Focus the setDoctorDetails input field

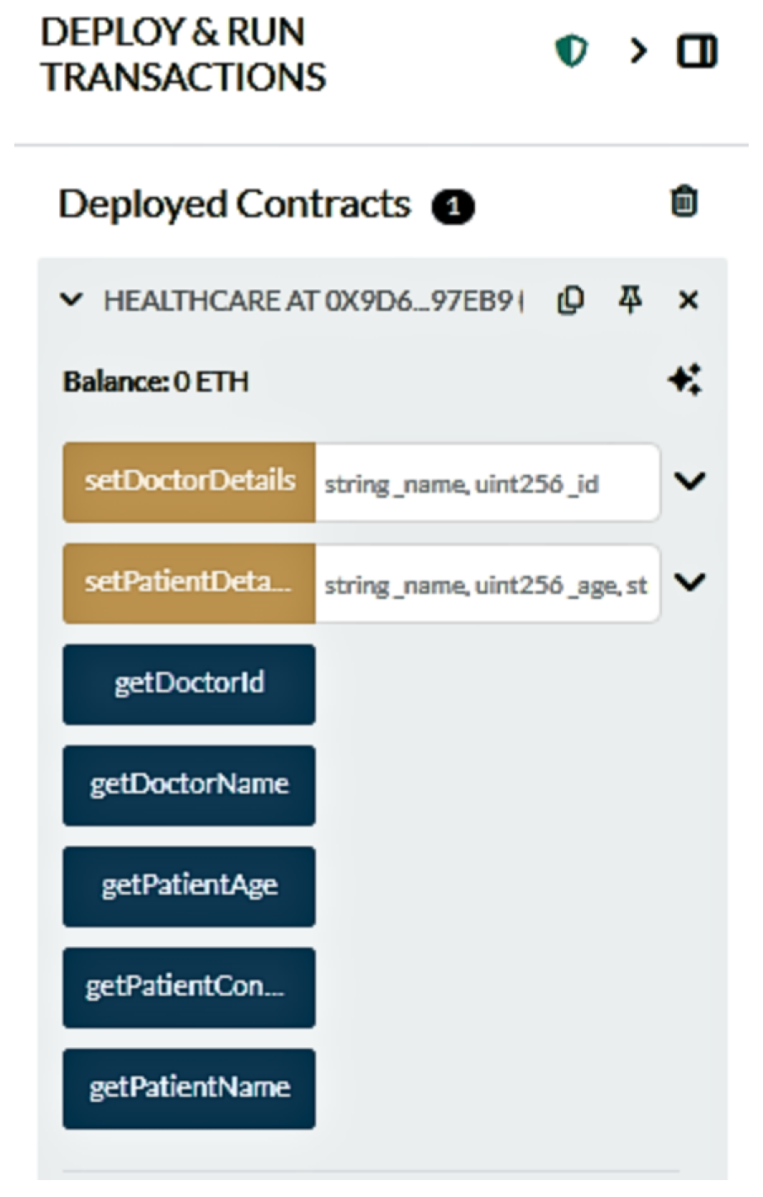tap(488, 483)
